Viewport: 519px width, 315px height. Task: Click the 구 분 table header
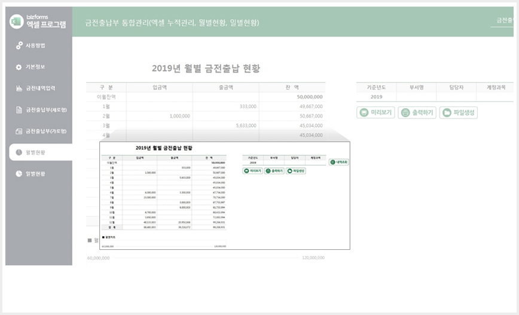click(x=106, y=87)
